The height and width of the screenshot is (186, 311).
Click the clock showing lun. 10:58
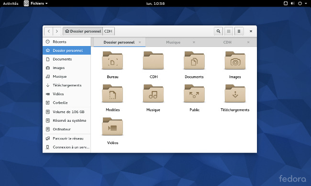tap(155, 3)
